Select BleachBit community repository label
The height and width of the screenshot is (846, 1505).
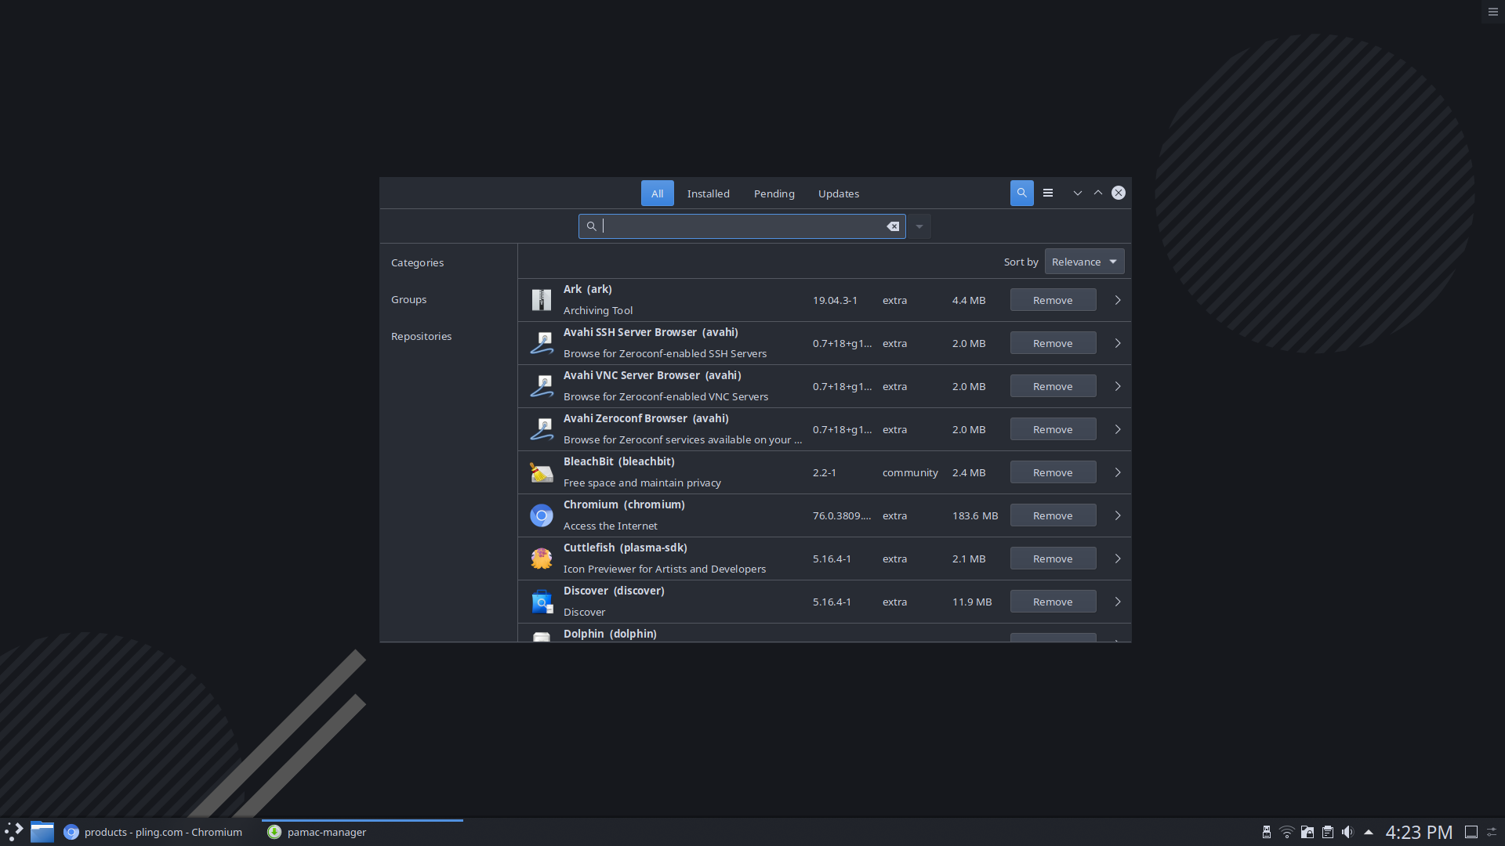(x=910, y=472)
